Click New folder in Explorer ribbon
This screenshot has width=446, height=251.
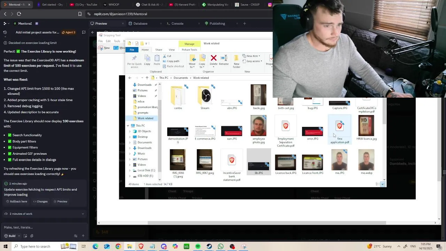[x=237, y=61]
